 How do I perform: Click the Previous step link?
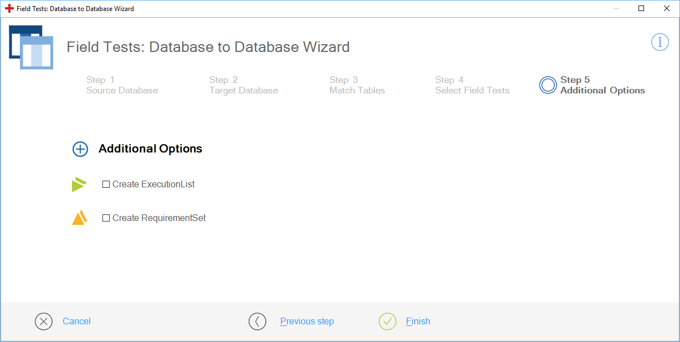click(307, 322)
